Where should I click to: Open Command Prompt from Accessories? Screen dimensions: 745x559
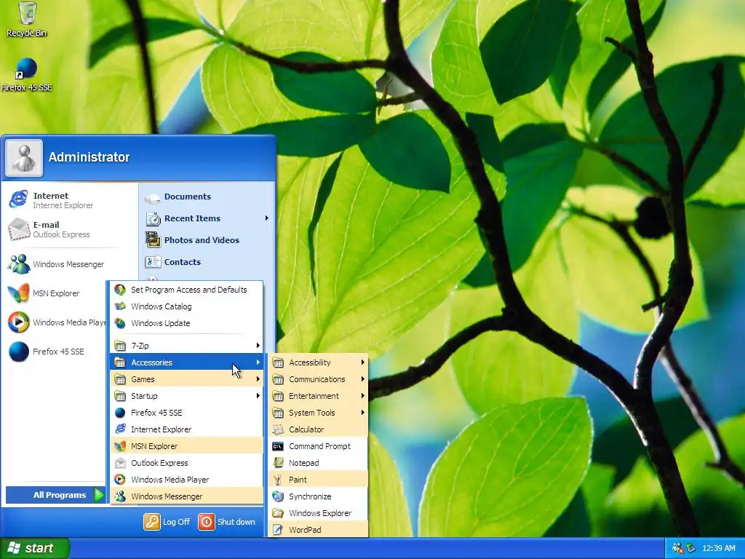tap(319, 446)
